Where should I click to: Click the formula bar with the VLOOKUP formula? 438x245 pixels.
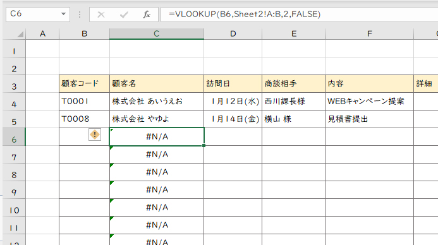[x=299, y=15]
